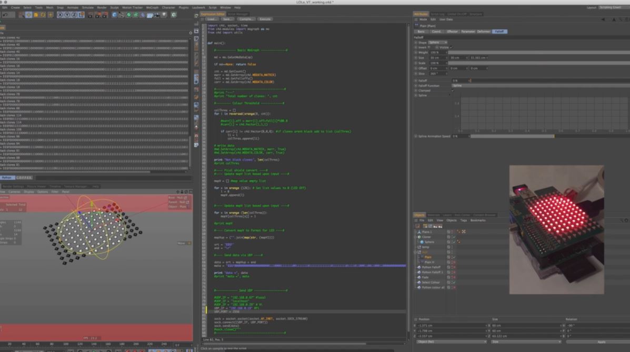Click the Slice angle input field
This screenshot has width=630, height=352.
point(437,74)
